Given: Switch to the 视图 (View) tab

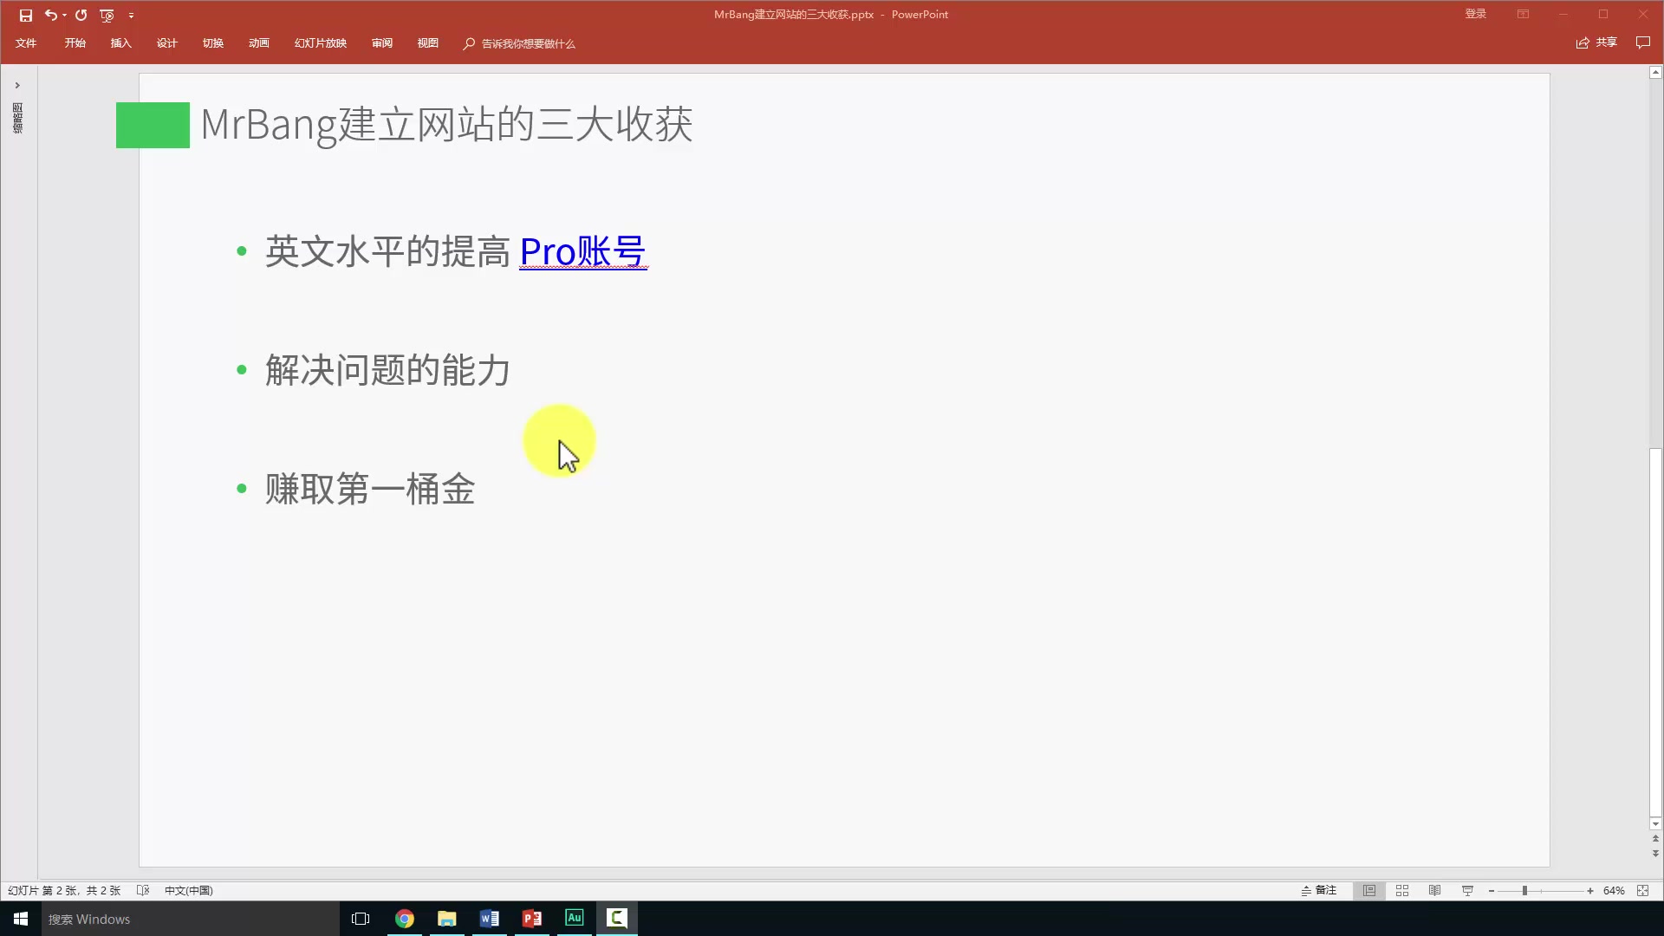Looking at the screenshot, I should pos(427,42).
